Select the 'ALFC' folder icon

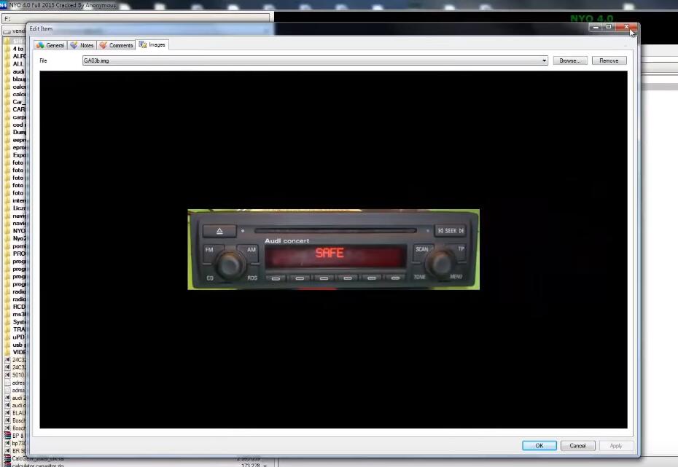[7, 56]
